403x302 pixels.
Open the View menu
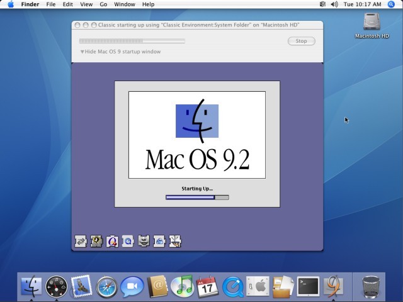86,4
